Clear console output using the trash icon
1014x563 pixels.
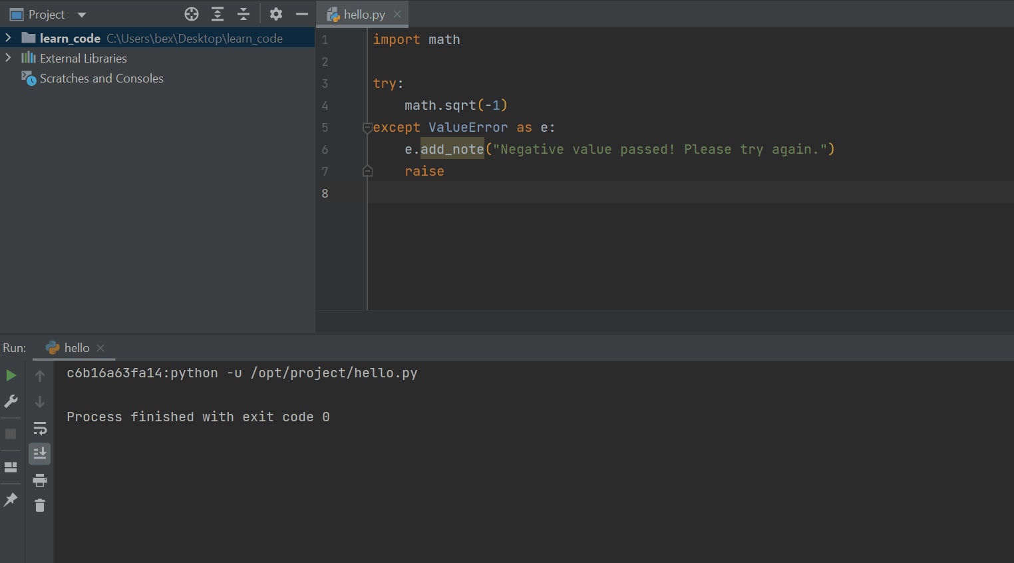click(x=40, y=505)
